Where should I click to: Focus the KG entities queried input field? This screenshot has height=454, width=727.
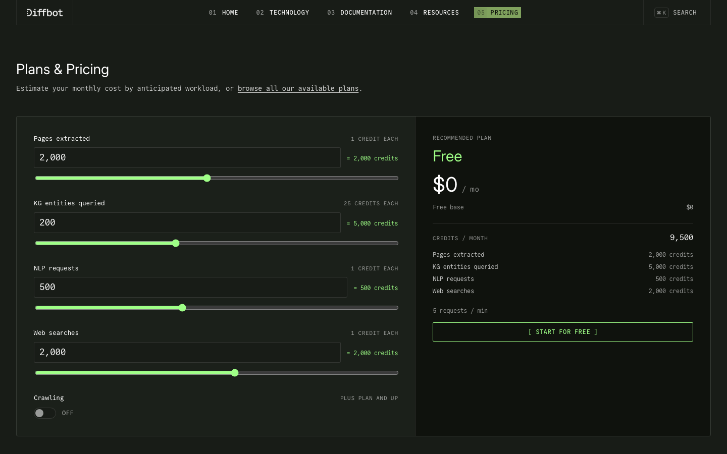click(x=187, y=222)
